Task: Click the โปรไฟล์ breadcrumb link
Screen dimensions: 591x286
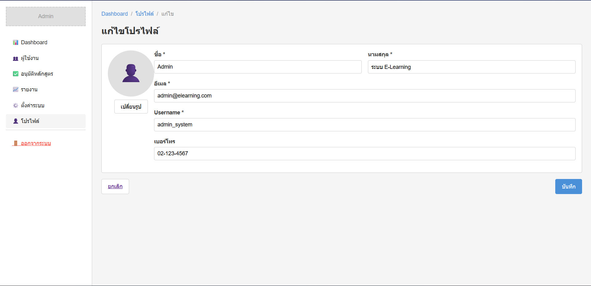Action: (x=145, y=14)
